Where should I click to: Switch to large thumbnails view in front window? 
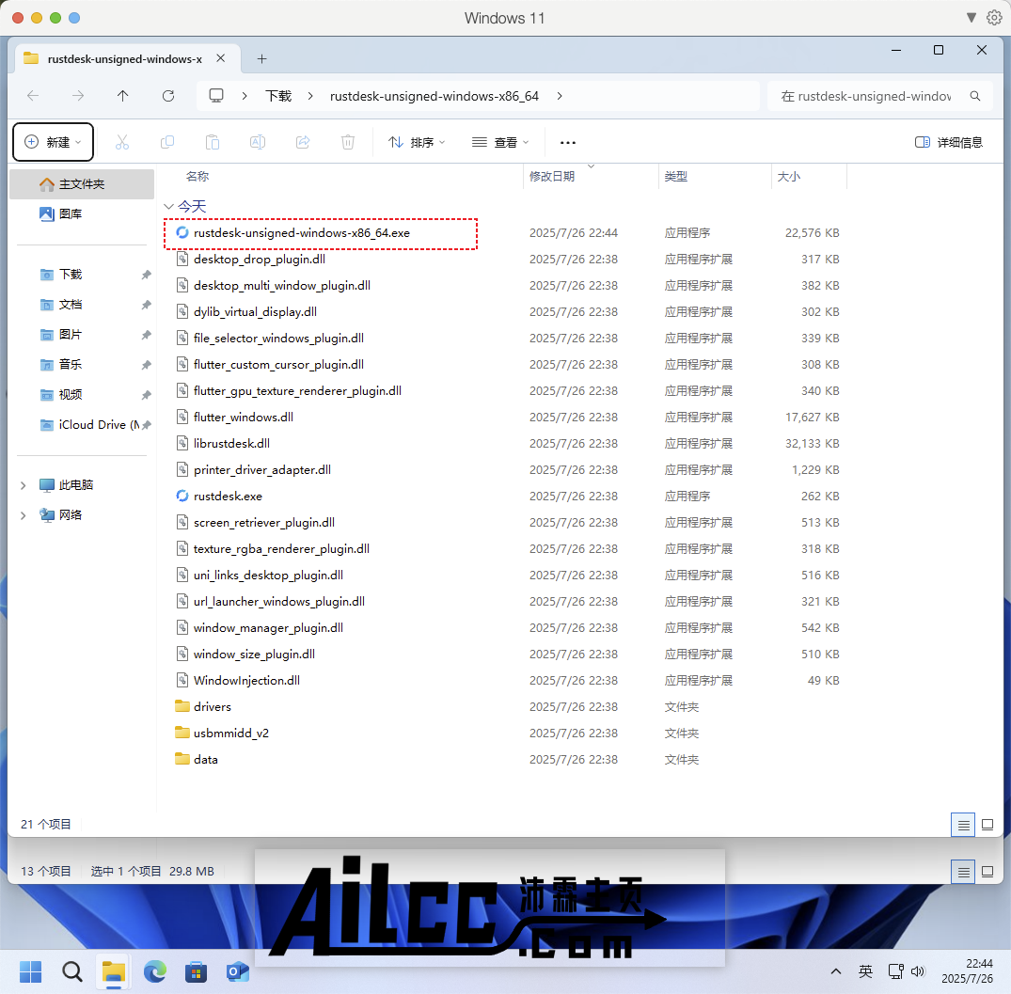987,825
